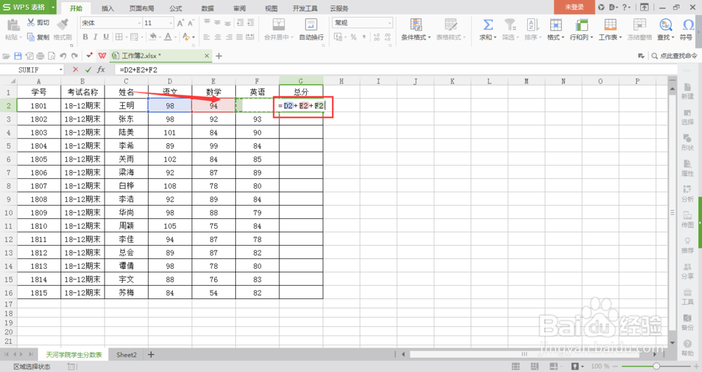Screen dimensions: 702x372
Task: Click the Redo arrow
Action: [74, 56]
